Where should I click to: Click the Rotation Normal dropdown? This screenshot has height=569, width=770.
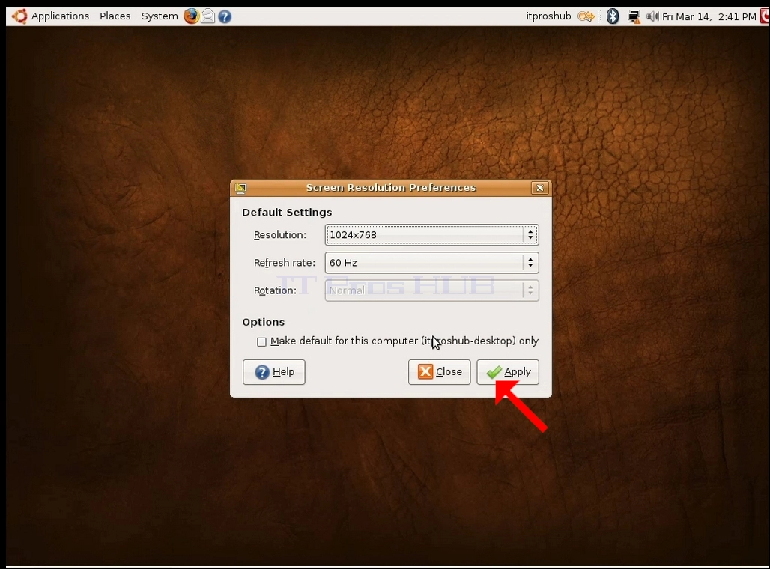click(431, 290)
